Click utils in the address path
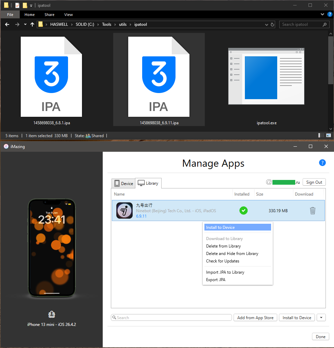The image size is (334, 348). (x=123, y=24)
